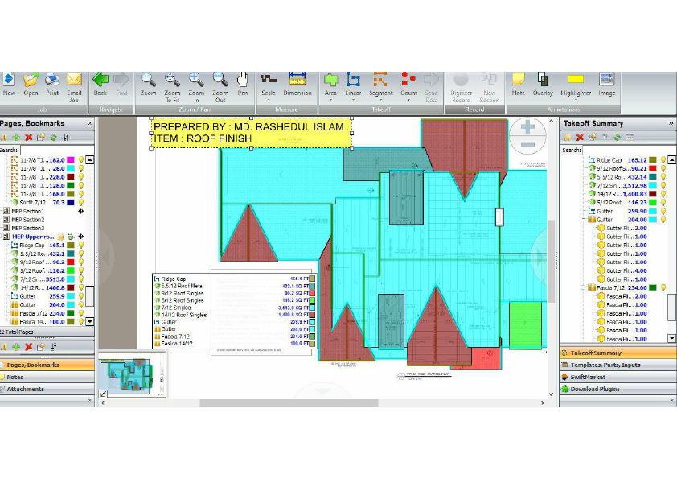Viewport: 677px width, 479px height.
Task: Toggle the lightbulb visibility for Ridge Cap
Action: click(81, 246)
